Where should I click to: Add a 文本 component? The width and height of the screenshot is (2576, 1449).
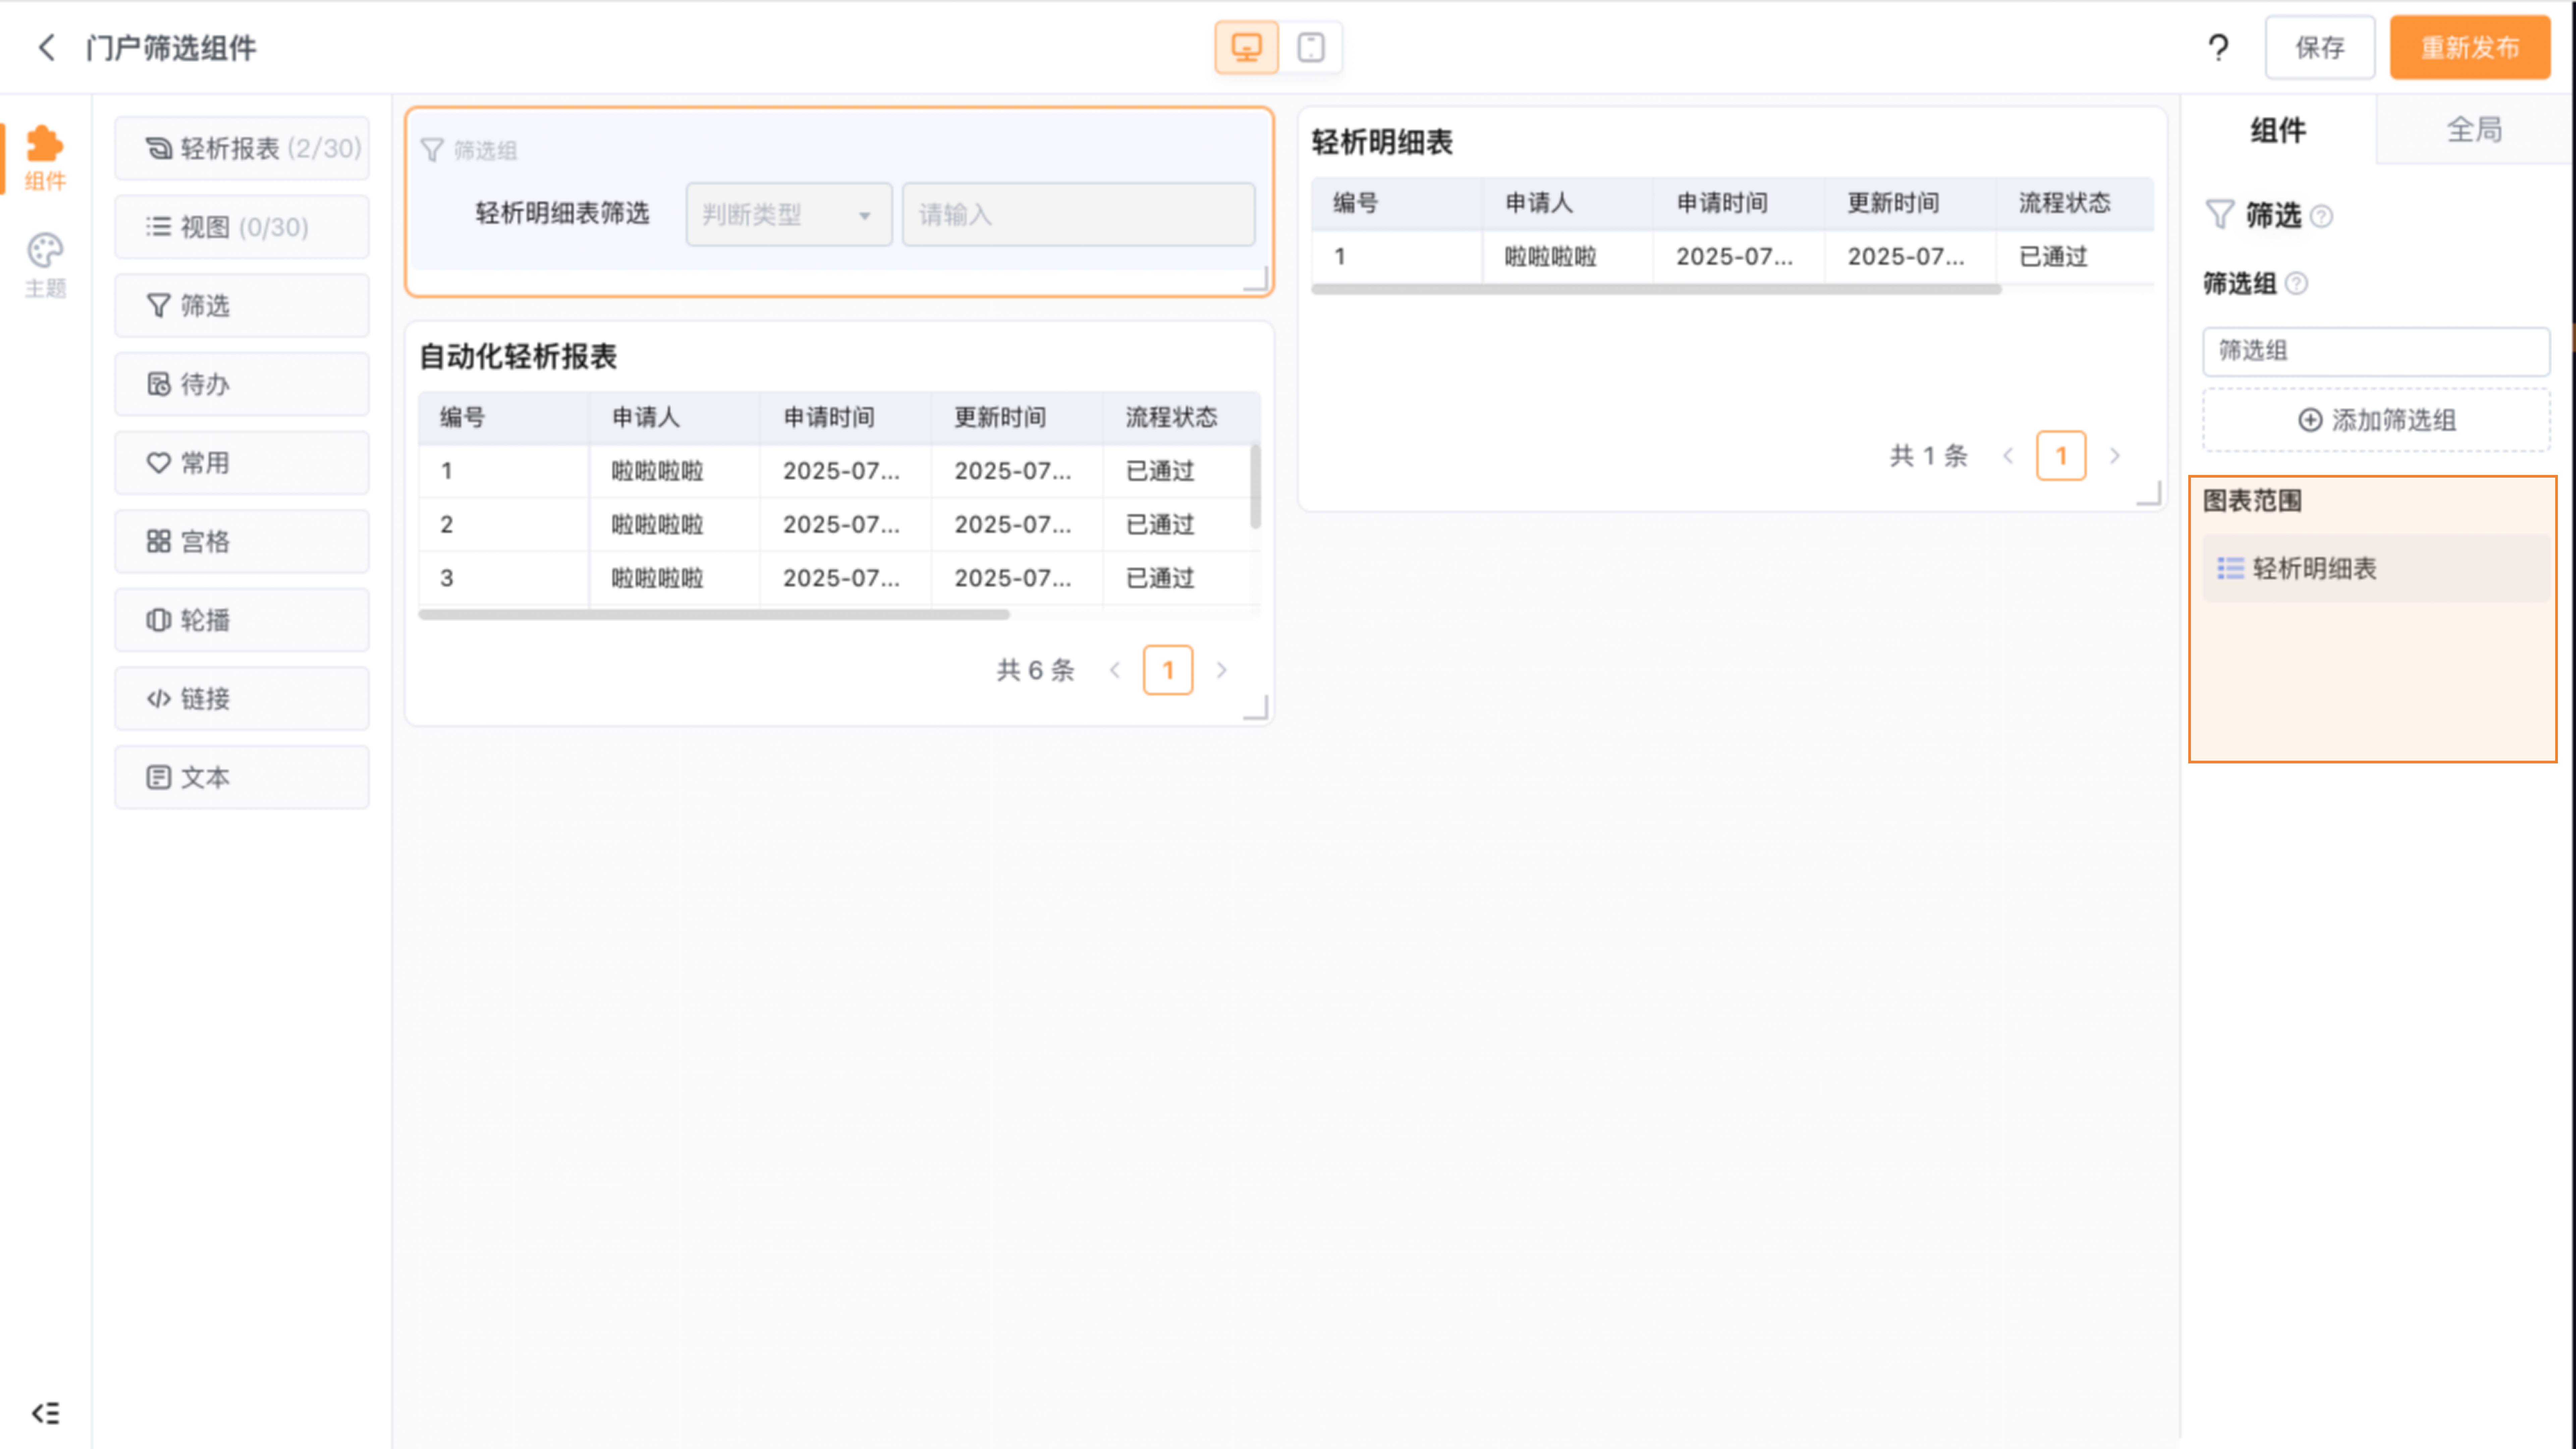(242, 777)
